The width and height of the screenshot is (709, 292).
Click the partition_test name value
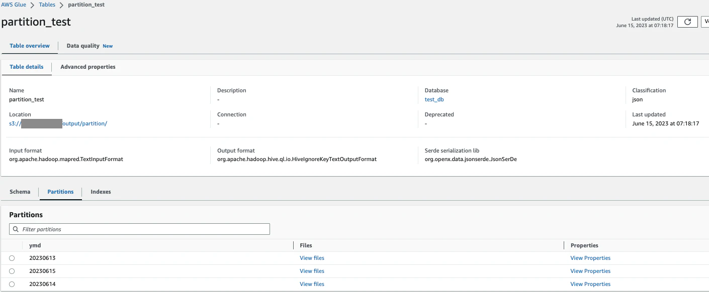pos(27,99)
